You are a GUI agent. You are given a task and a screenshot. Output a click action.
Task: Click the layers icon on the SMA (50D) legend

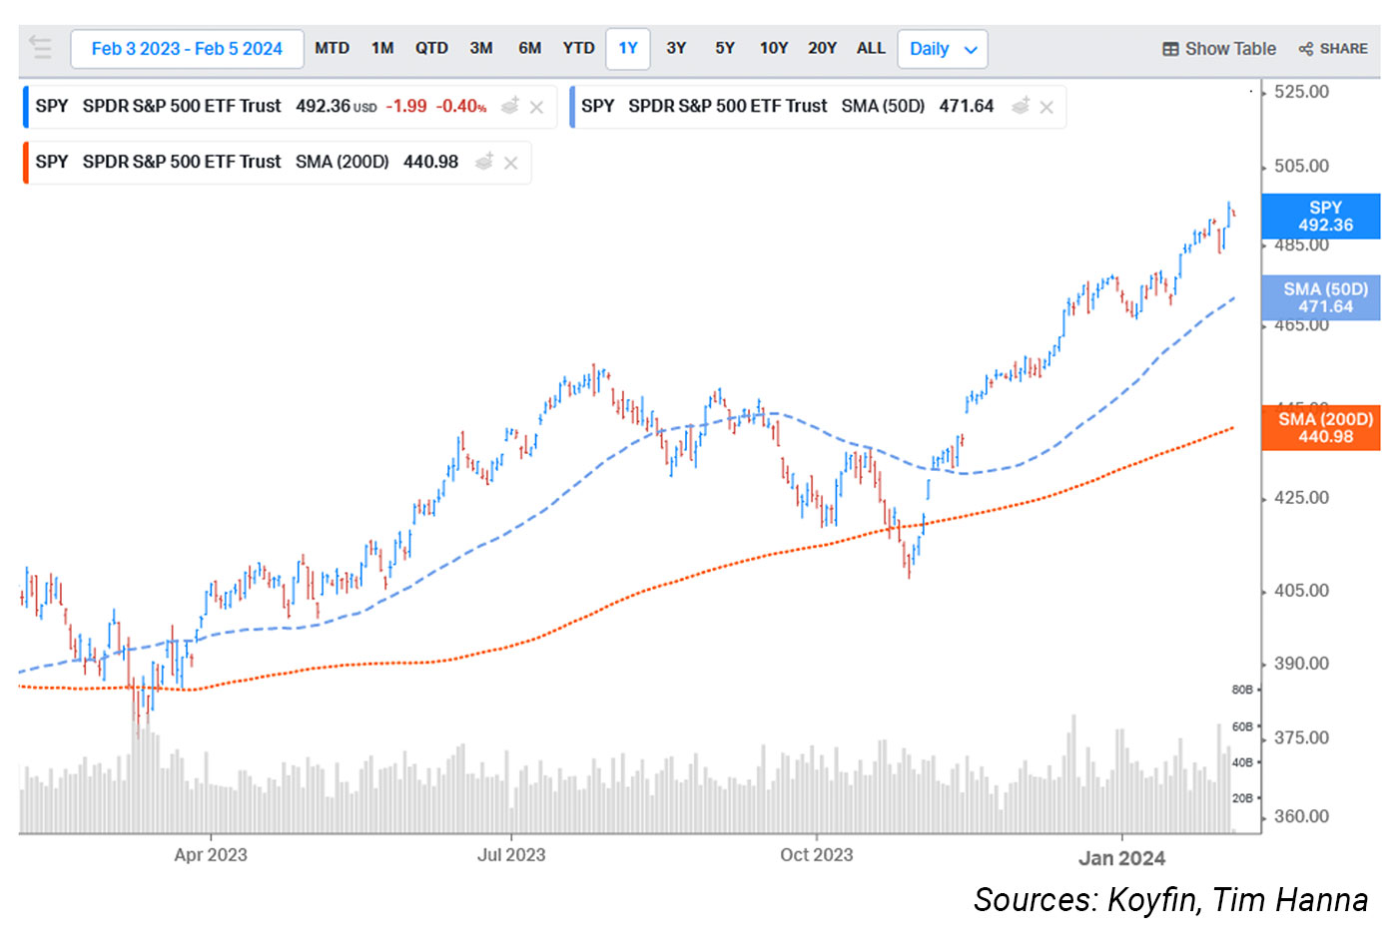pos(1021,106)
